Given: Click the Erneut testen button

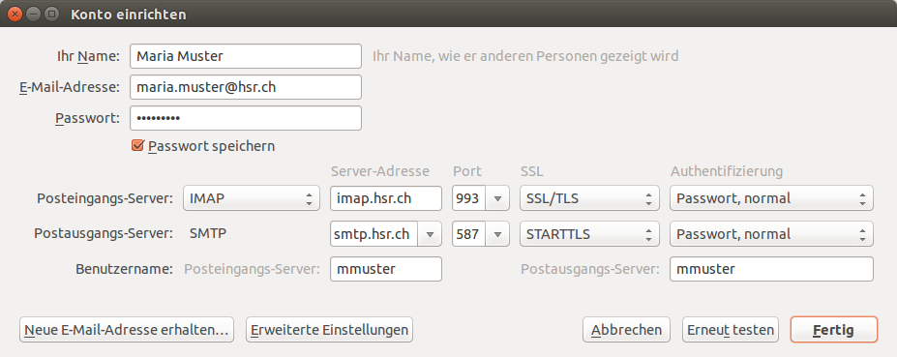Looking at the screenshot, I should pos(730,330).
